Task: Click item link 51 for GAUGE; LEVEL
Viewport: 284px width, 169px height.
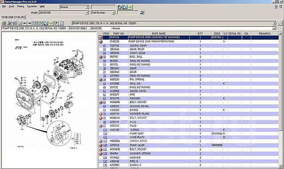Action: tap(104, 91)
